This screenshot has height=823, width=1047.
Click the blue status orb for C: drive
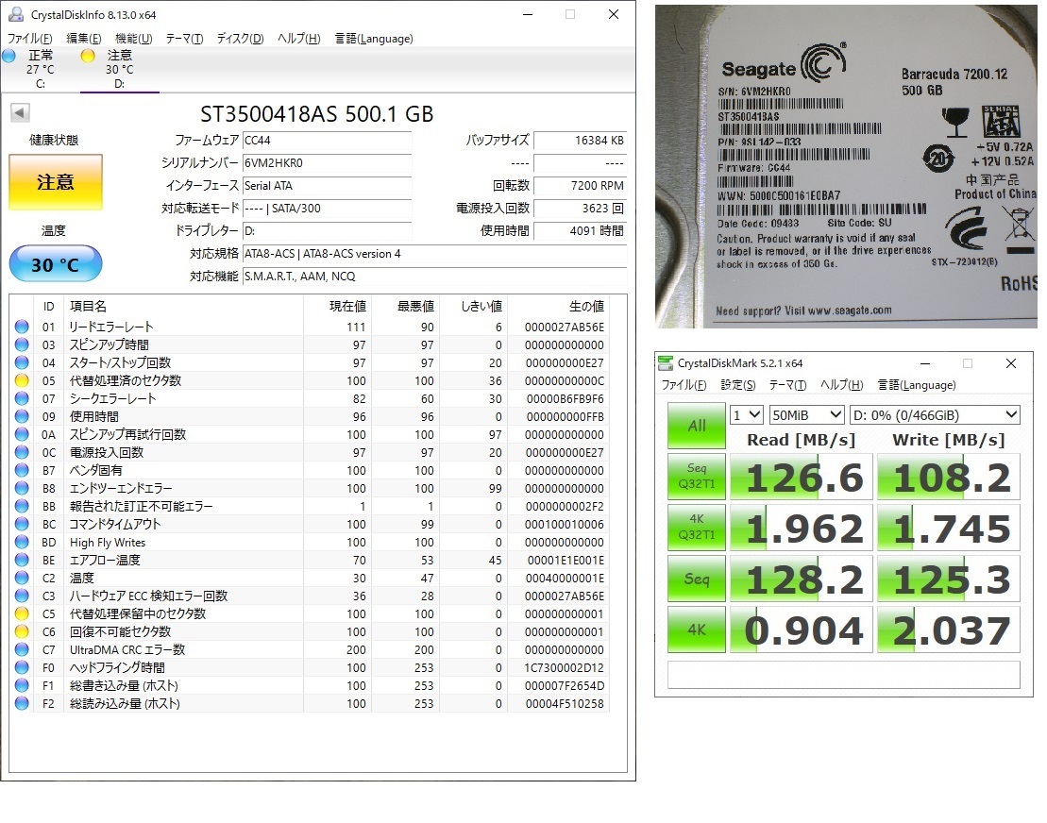(8, 56)
